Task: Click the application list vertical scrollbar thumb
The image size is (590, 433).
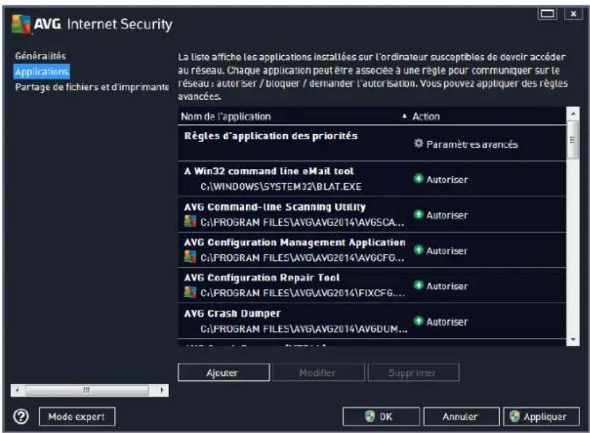Action: tap(573, 140)
